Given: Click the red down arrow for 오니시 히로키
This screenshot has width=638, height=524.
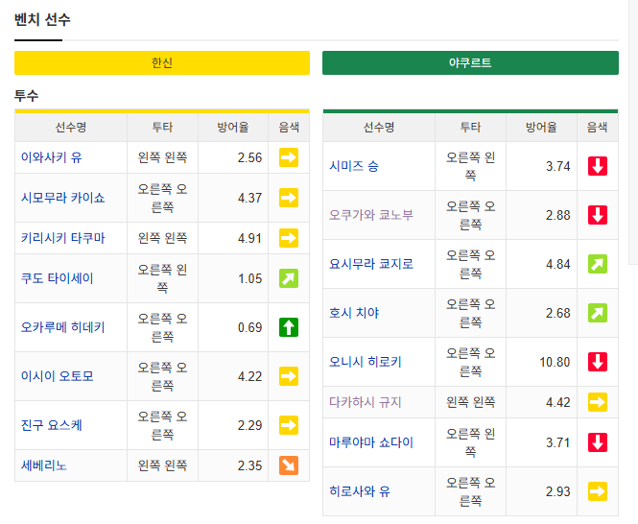Looking at the screenshot, I should (598, 362).
